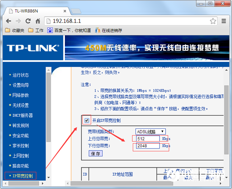This screenshot has height=189, width=232.
Task: Expand the 网络参数 sidebar menu
Action: coord(21,95)
